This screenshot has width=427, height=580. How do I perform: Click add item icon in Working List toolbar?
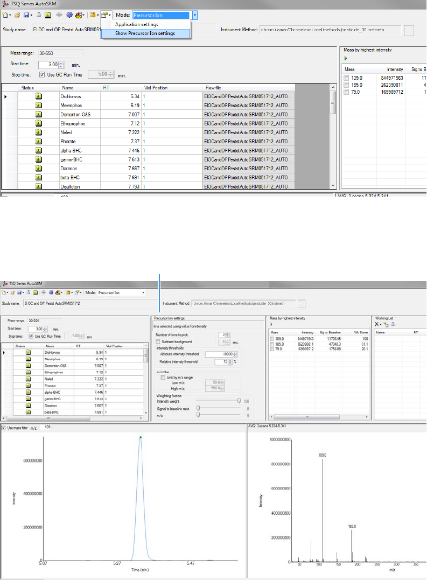point(386,324)
